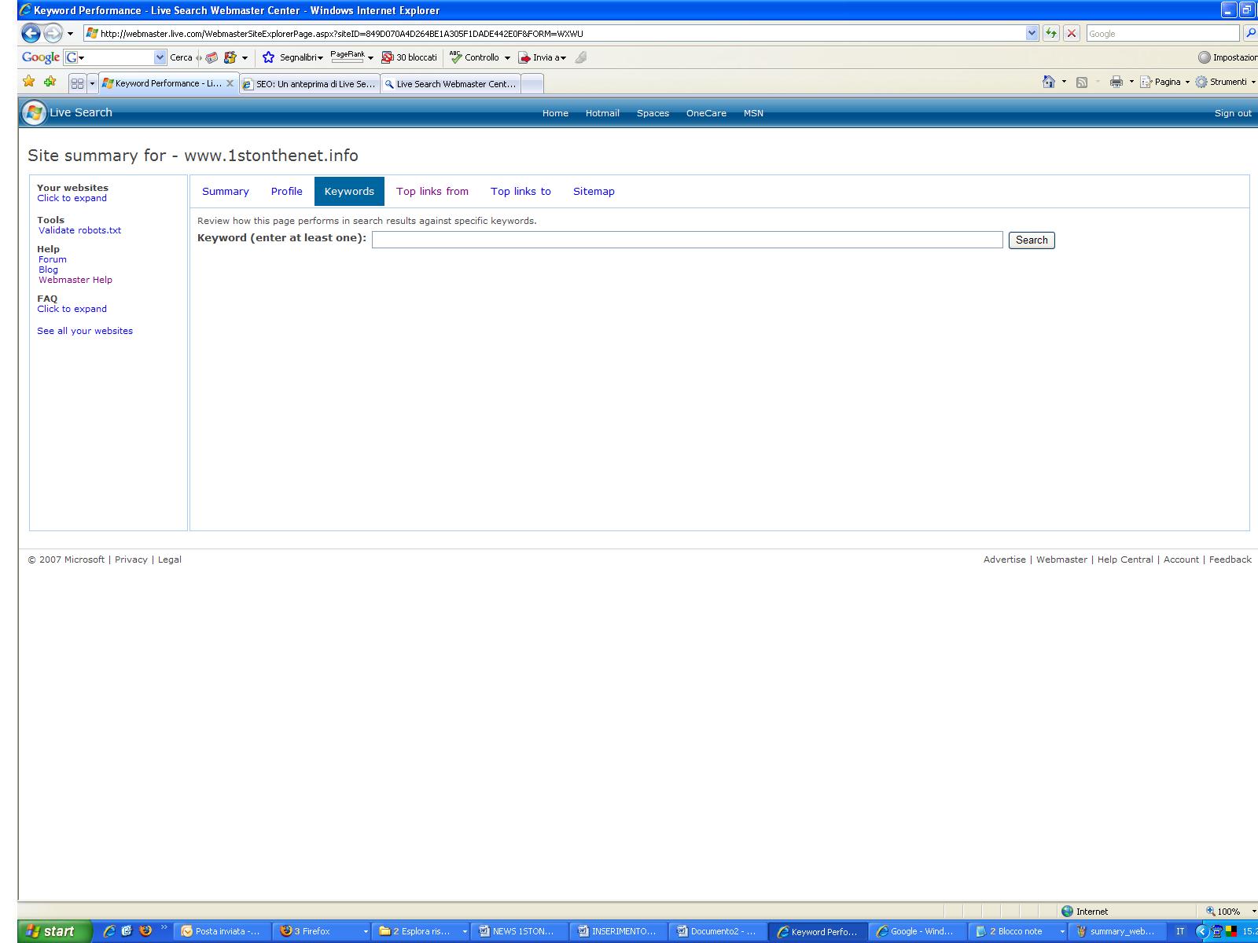The width and height of the screenshot is (1258, 943).
Task: Click the Live Search logo
Action: [68, 113]
